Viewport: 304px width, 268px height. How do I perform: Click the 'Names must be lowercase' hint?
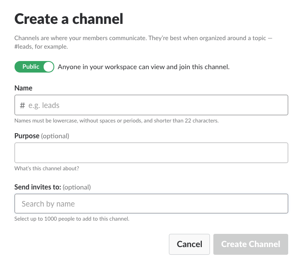click(116, 121)
